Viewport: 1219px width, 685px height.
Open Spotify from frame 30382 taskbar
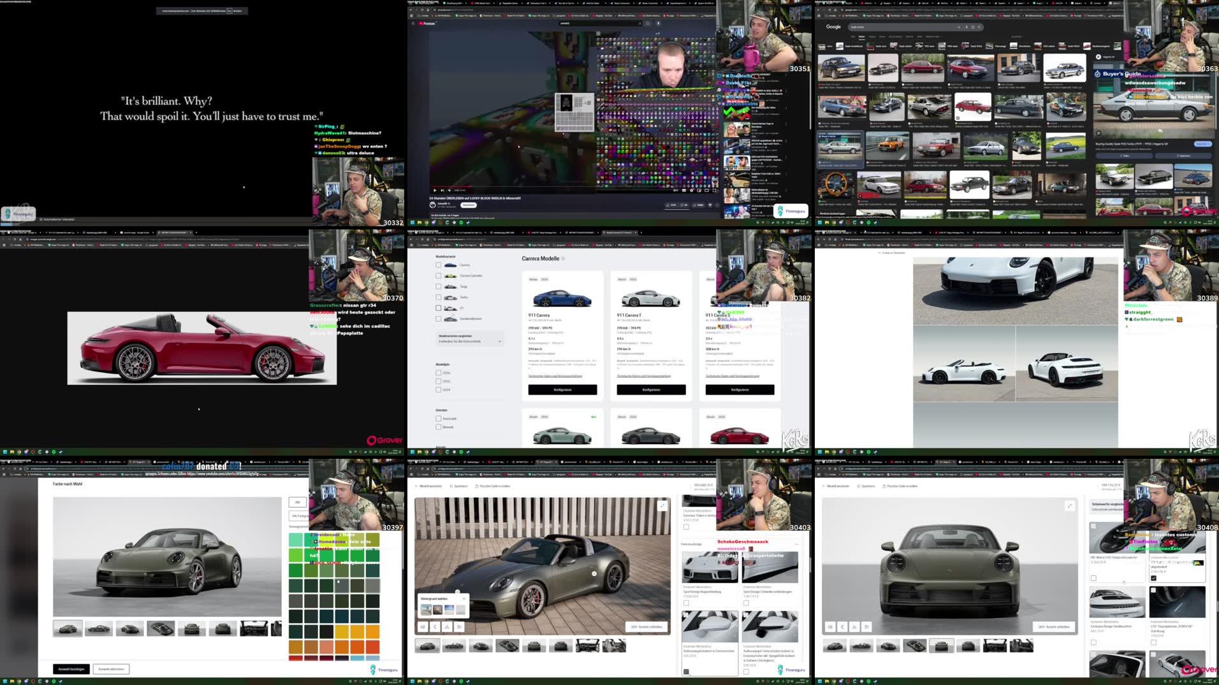pos(462,452)
